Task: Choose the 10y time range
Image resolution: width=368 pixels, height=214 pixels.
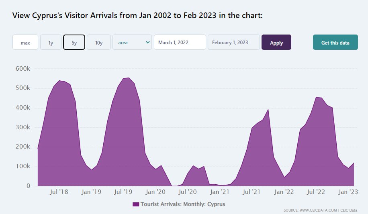Action: coord(98,42)
